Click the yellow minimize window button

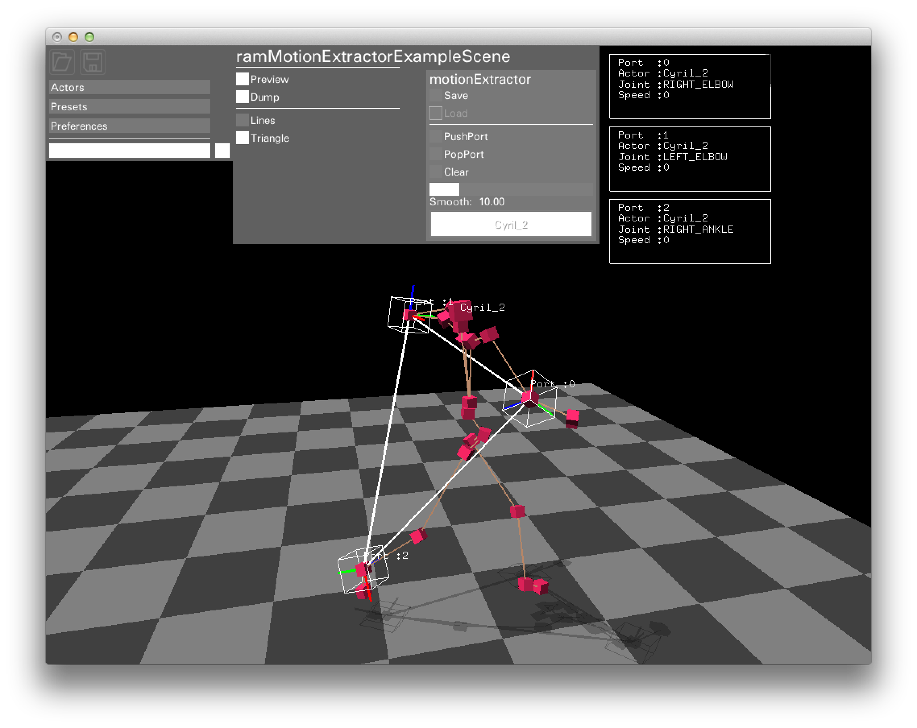(73, 37)
